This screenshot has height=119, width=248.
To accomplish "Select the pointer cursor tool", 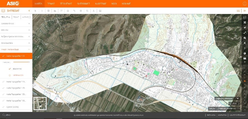I will point(35,11).
